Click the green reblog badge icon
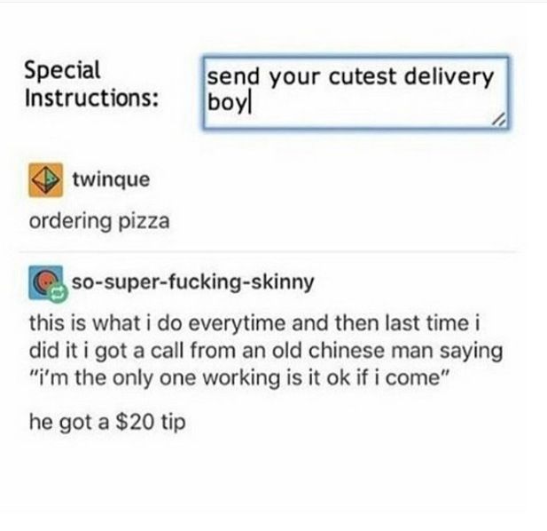Image resolution: width=547 pixels, height=531 pixels. 58,293
